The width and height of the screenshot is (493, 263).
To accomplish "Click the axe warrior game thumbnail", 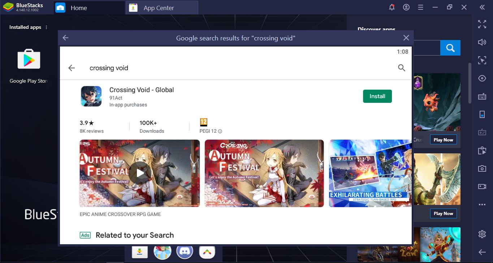I will 437,179.
